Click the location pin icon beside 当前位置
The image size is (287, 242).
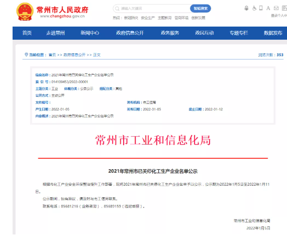point(26,55)
